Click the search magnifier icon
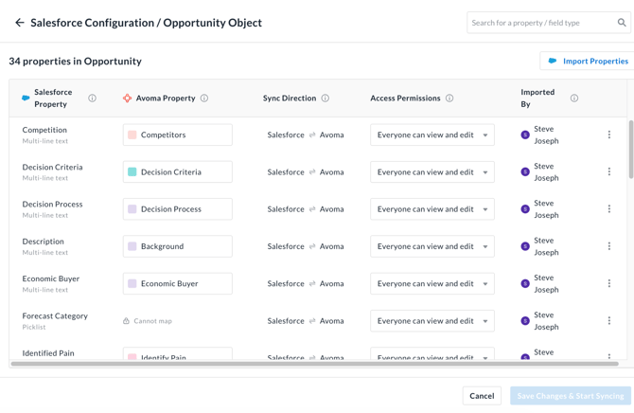Image resolution: width=634 pixels, height=413 pixels. click(x=622, y=23)
